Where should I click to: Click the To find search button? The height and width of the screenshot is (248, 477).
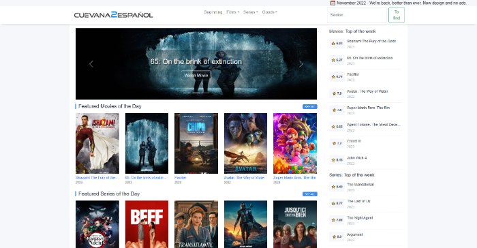(397, 15)
